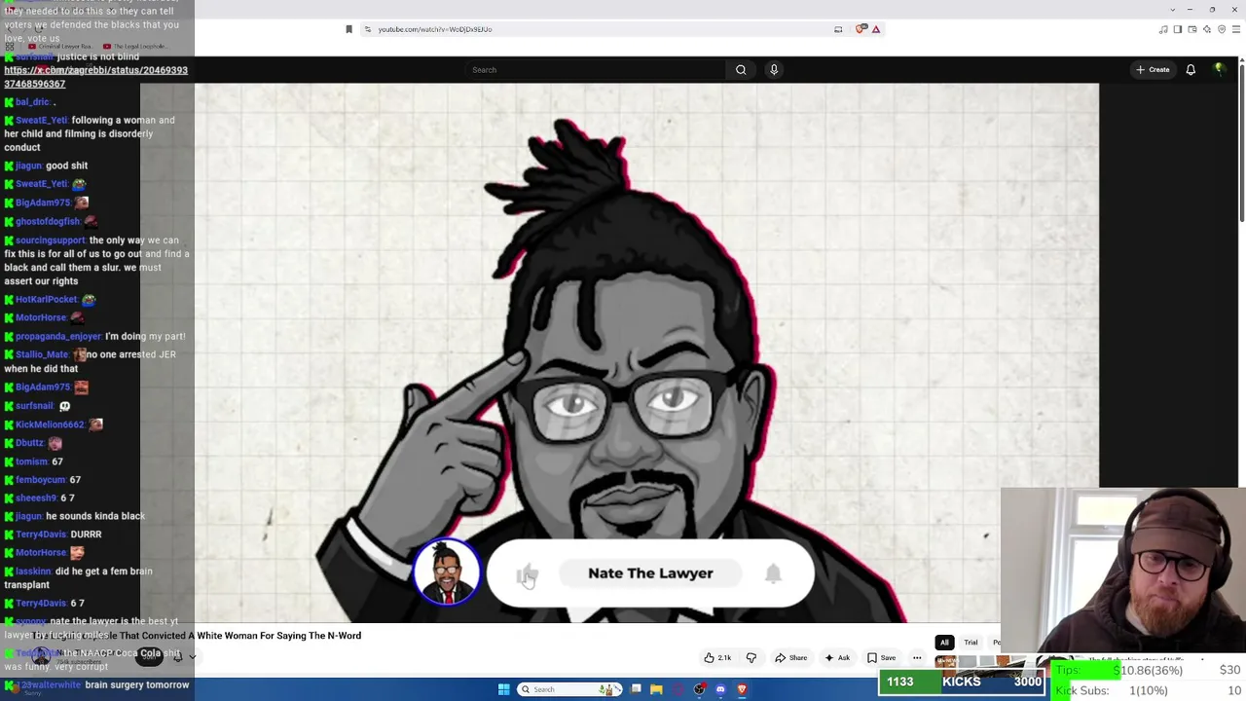
Task: Click username Stallio_Mate in chat
Action: pos(42,354)
